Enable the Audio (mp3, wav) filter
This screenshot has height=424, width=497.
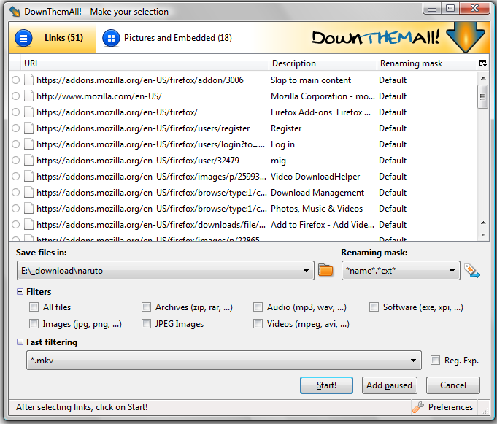click(x=258, y=307)
